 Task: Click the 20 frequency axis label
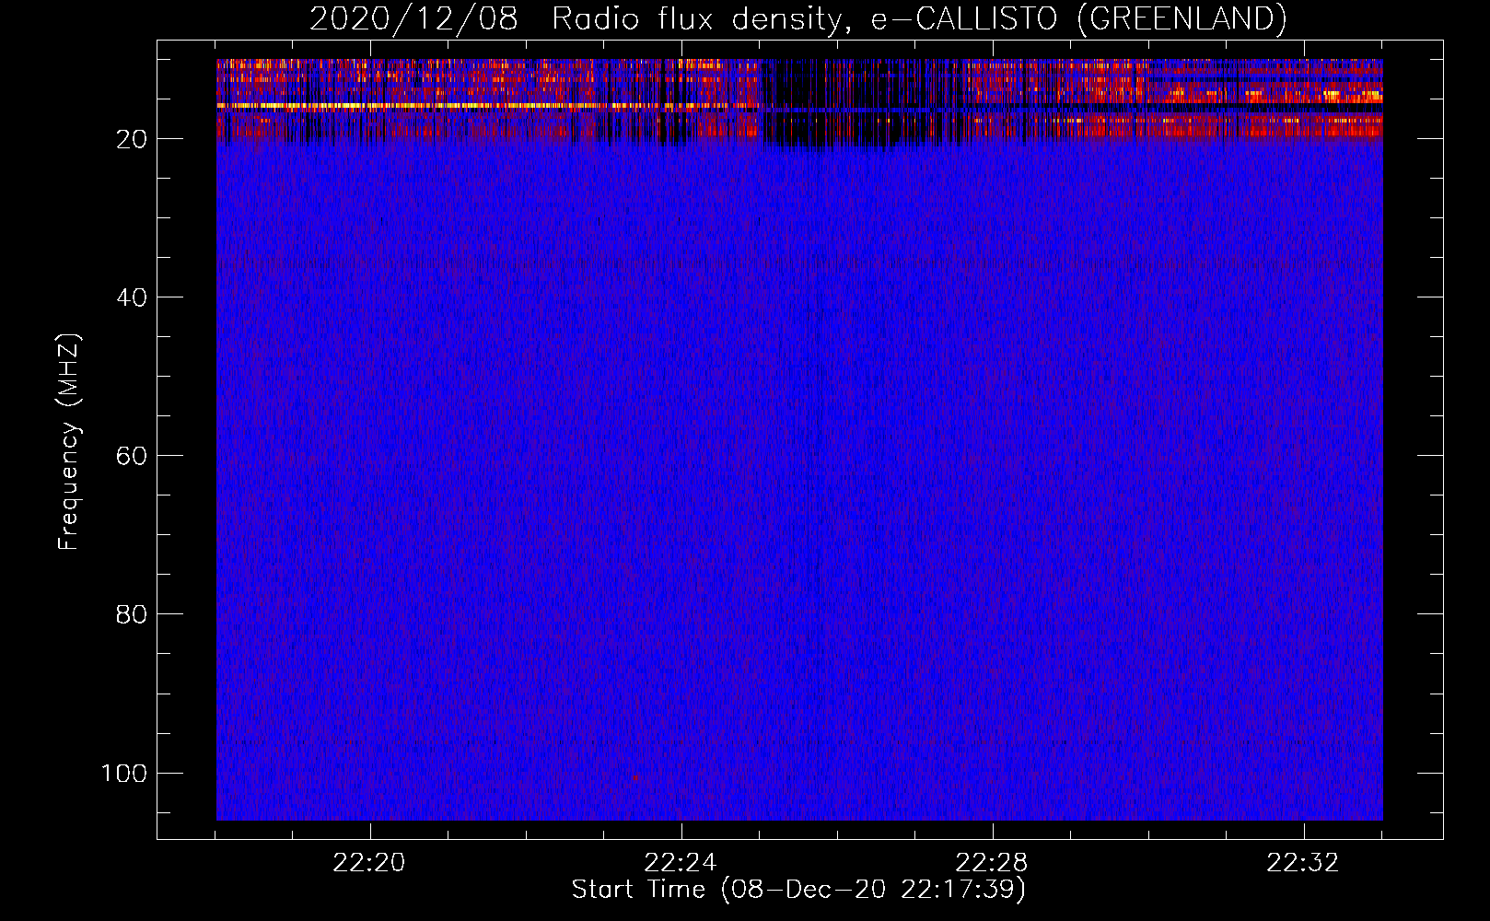point(132,139)
